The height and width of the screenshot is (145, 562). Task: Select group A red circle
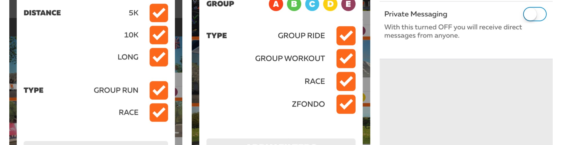tap(276, 4)
